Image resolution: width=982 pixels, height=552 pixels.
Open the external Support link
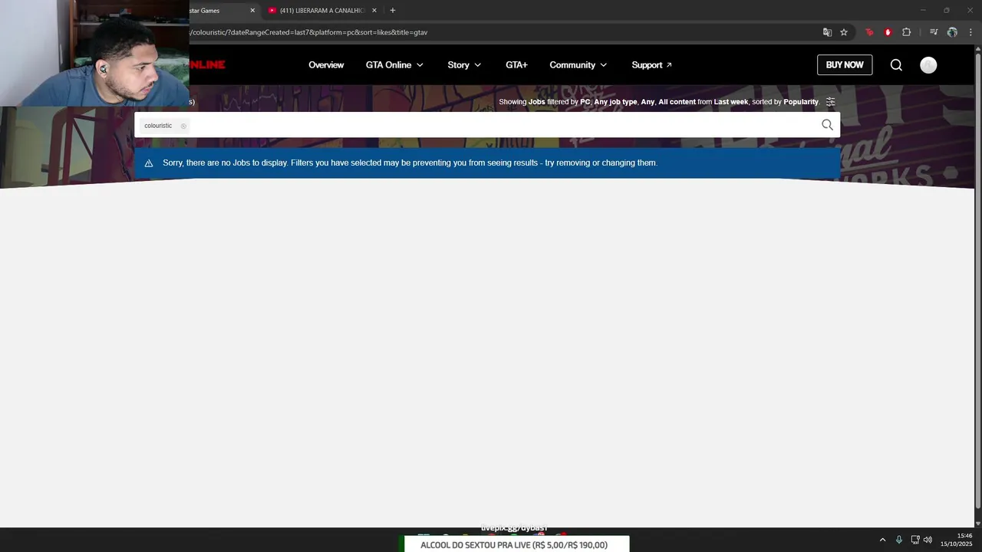point(651,65)
